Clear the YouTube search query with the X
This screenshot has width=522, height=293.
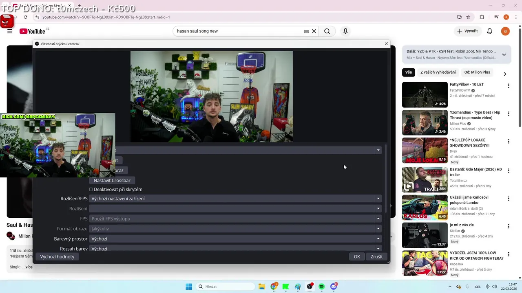(x=314, y=31)
